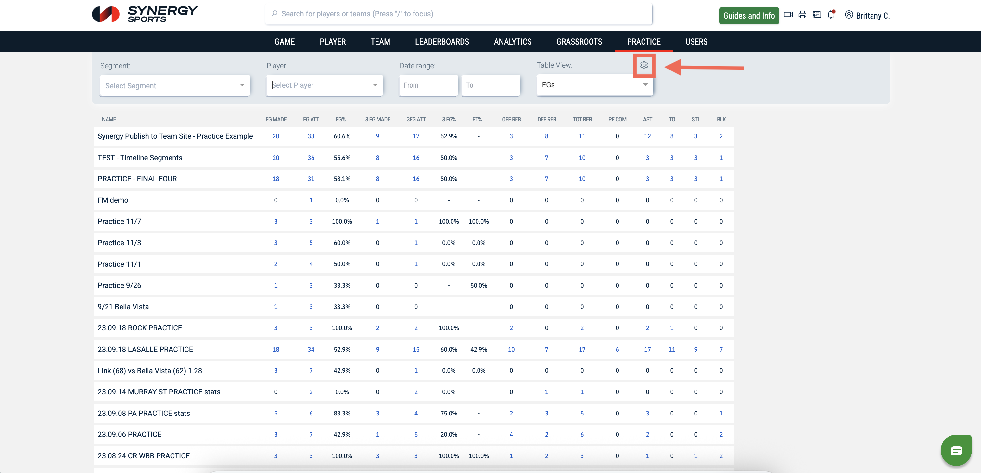
Task: Open the GRASSROOTS tab
Action: (579, 42)
